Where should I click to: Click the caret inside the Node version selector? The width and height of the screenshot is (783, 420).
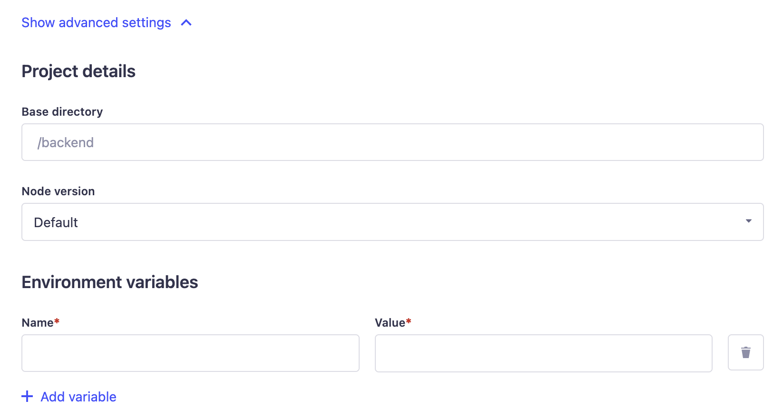tap(748, 221)
